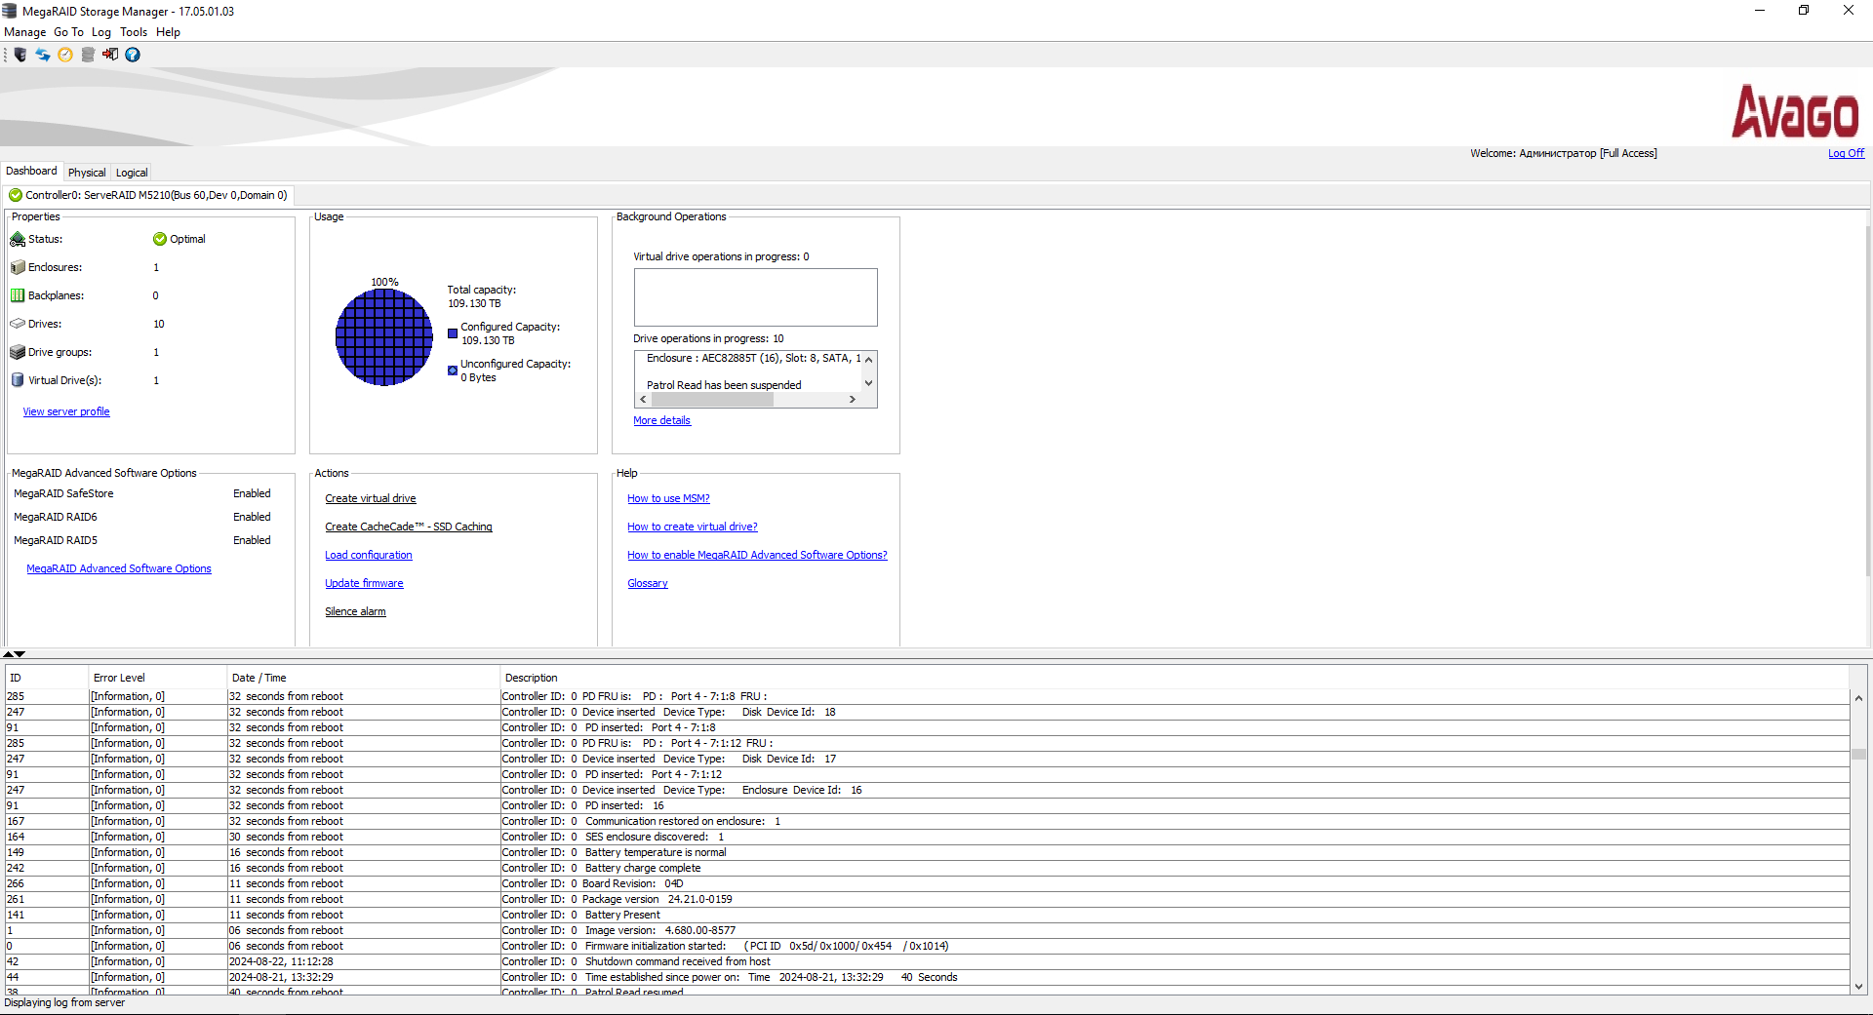
Task: Open the MegaRAID Advanced Software Options link
Action: [x=119, y=568]
